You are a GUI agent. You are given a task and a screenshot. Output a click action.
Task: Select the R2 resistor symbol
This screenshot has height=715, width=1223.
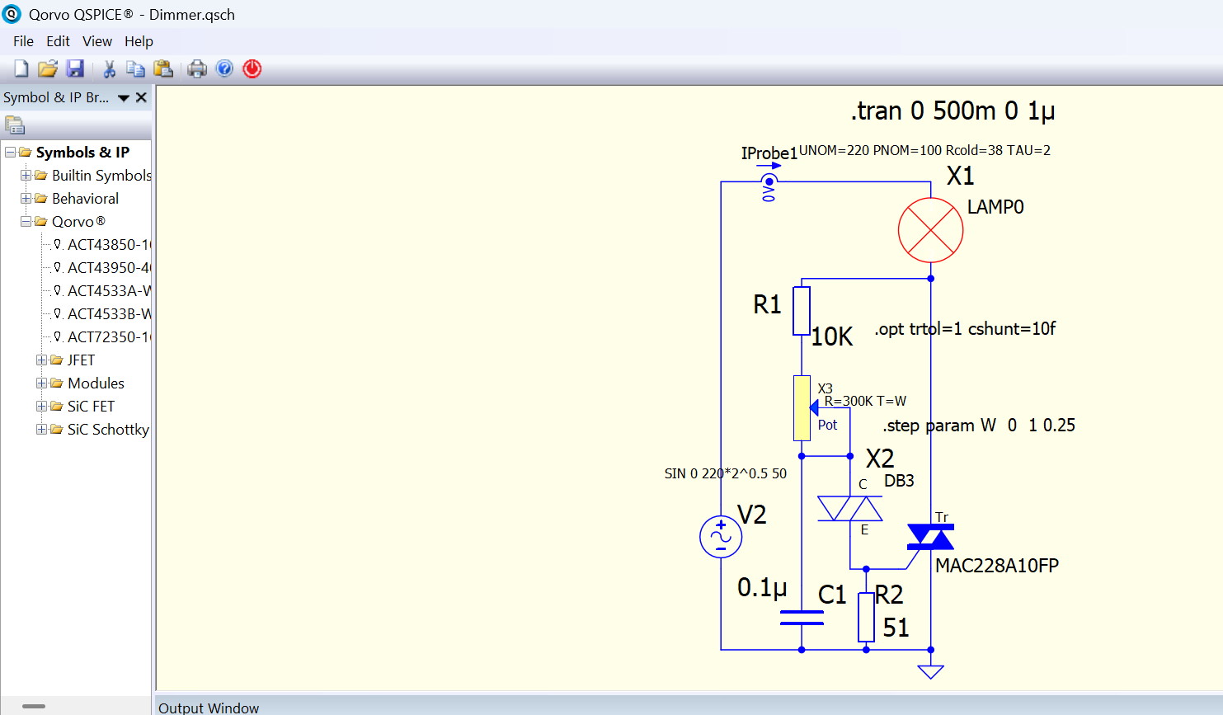866,617
